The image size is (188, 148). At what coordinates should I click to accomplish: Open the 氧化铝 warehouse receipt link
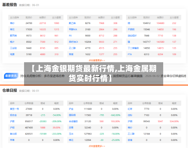[13, 134]
